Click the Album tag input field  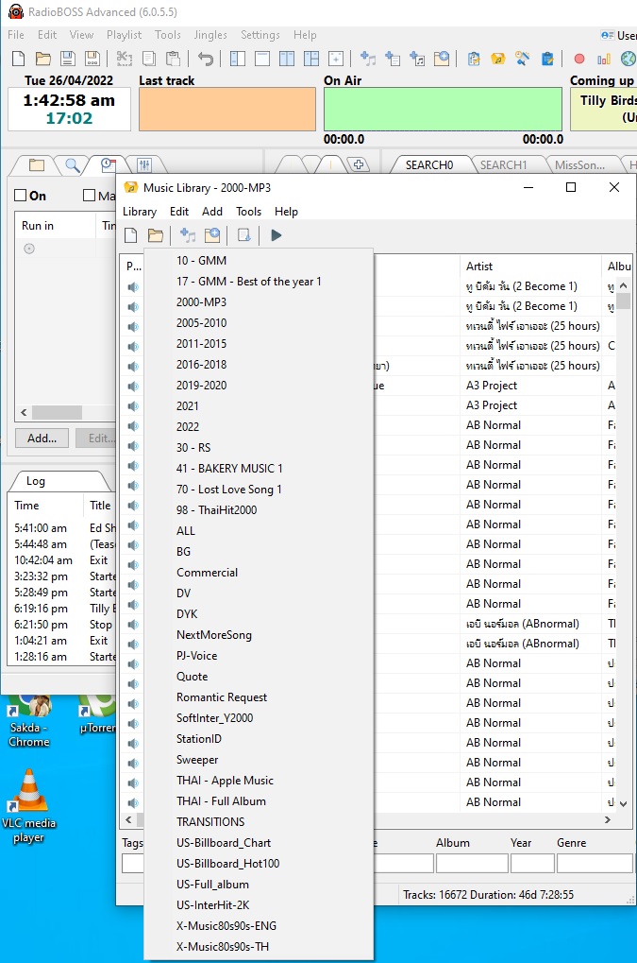[x=472, y=863]
